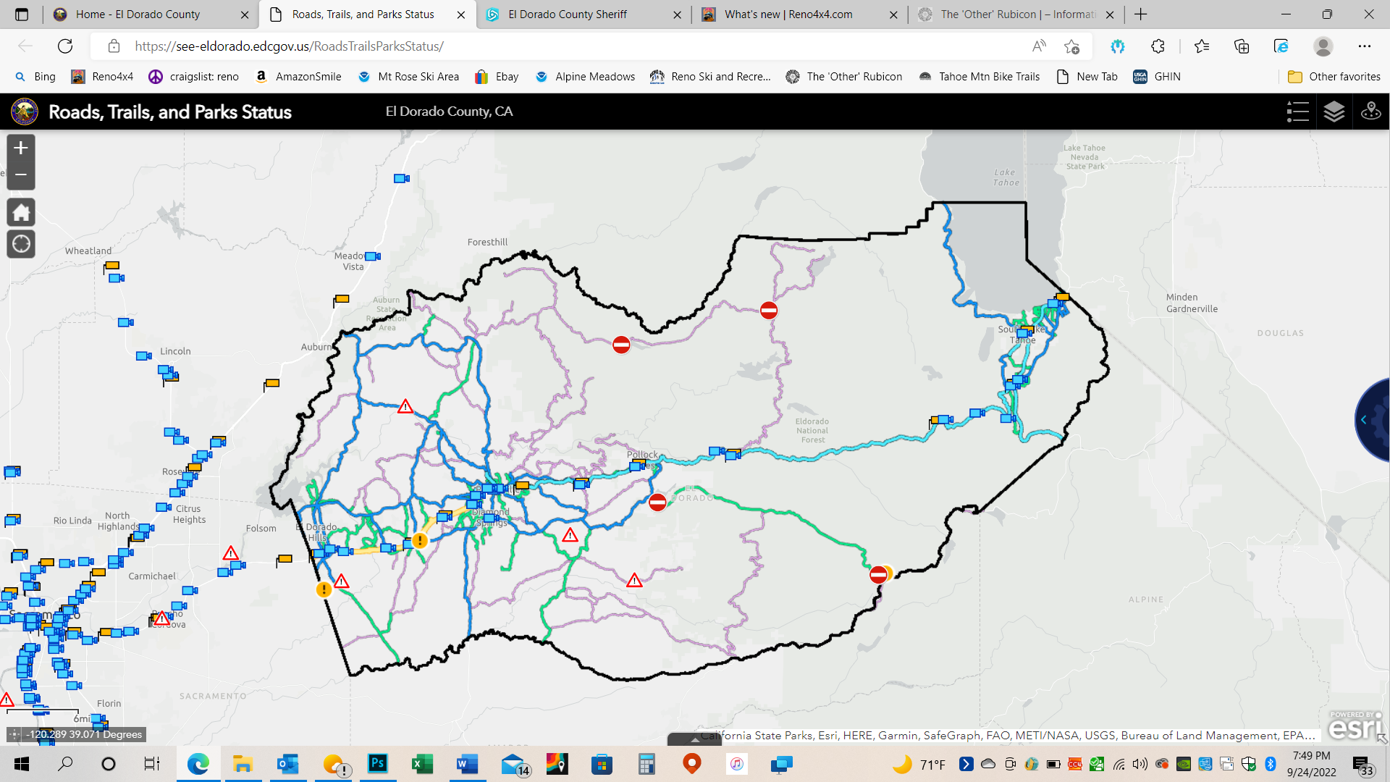Zoom in on the map
This screenshot has height=782, width=1390.
coord(21,148)
